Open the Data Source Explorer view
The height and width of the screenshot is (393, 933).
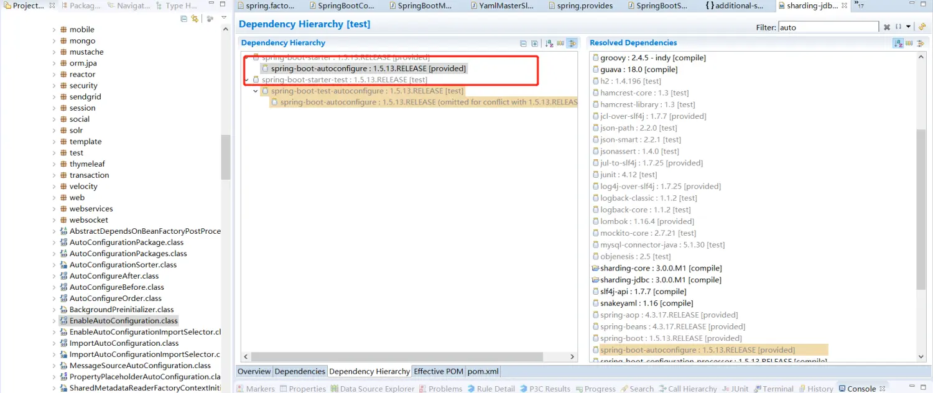pyautogui.click(x=372, y=389)
